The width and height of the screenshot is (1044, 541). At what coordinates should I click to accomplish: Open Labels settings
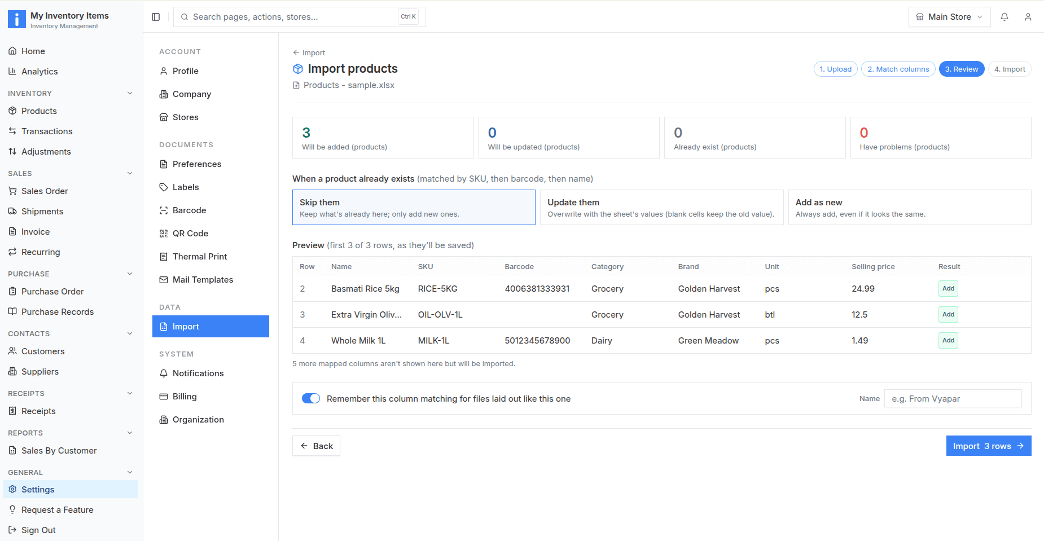(x=210, y=187)
